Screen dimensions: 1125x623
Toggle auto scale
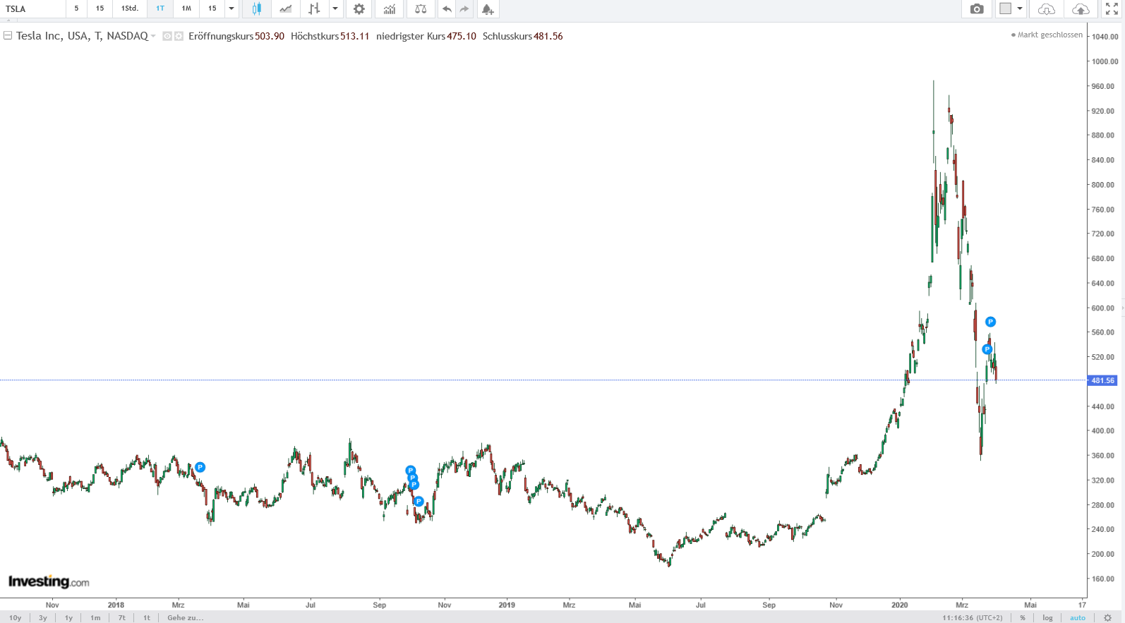tap(1078, 617)
